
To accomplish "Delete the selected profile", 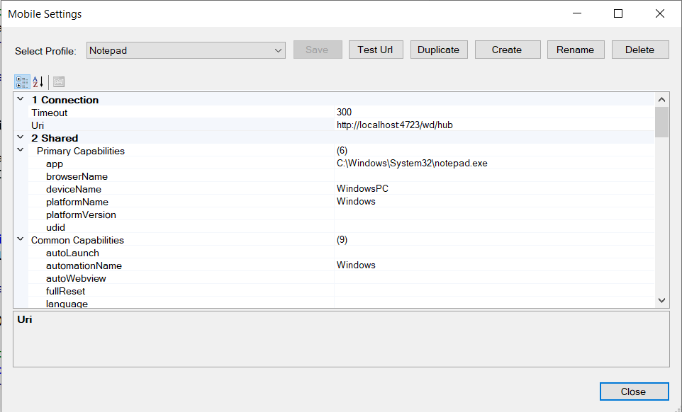I will click(639, 50).
